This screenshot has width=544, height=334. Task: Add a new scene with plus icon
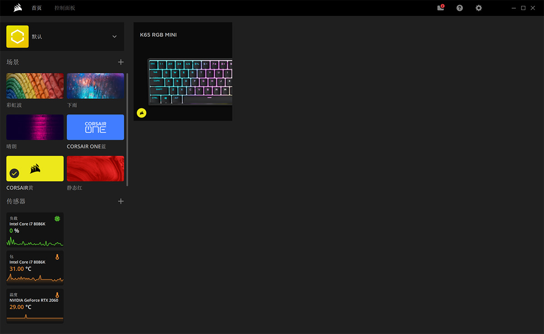pyautogui.click(x=121, y=62)
